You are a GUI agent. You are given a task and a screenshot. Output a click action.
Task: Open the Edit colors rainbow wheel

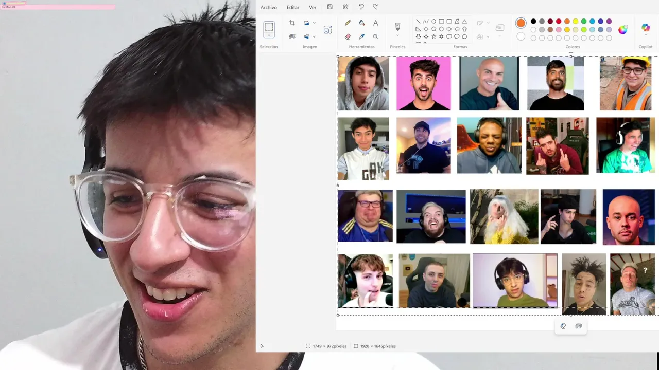[623, 29]
